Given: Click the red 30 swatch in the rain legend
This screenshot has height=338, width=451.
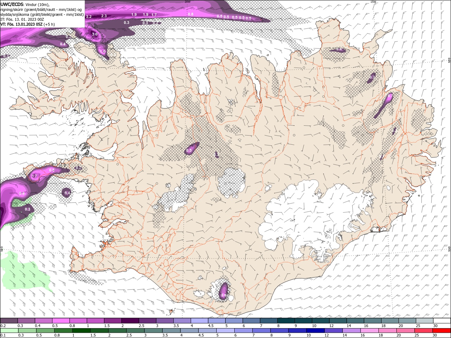Looking at the screenshot, I should pyautogui.click(x=442, y=331).
